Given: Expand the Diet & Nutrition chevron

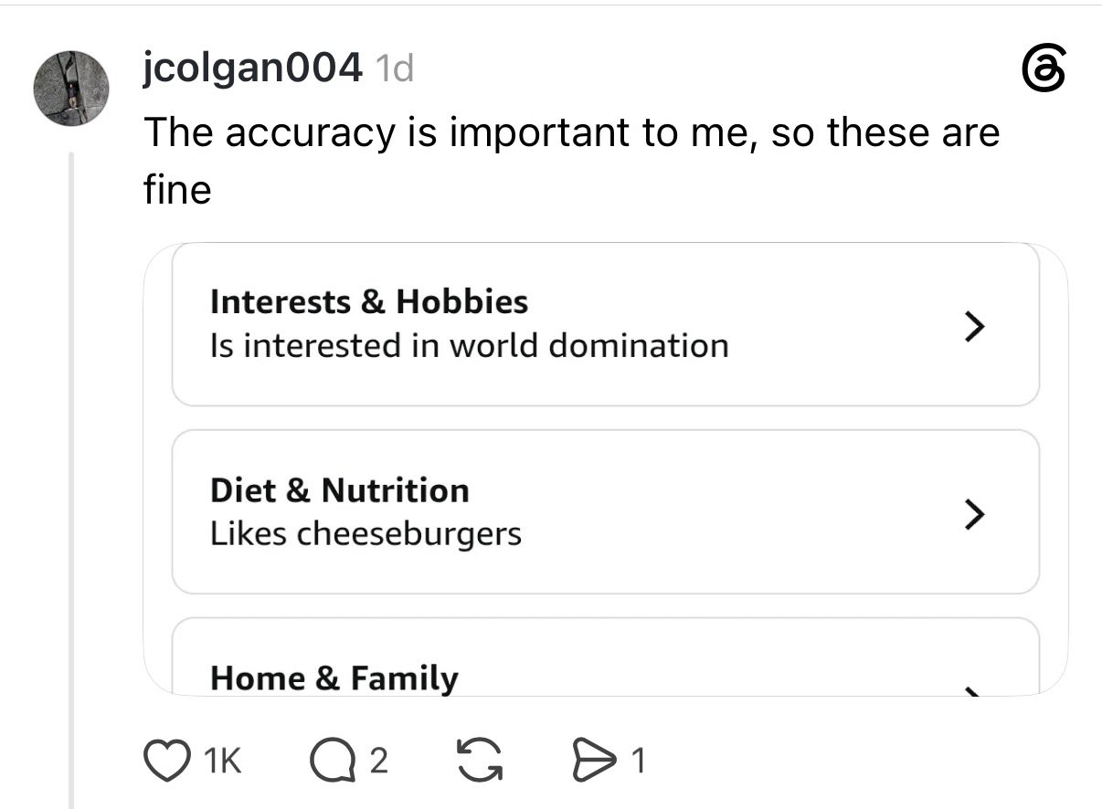Looking at the screenshot, I should pyautogui.click(x=974, y=514).
